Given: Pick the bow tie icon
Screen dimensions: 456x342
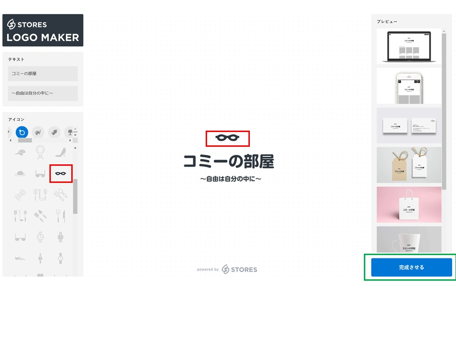Looking at the screenshot, I should pos(20,195).
